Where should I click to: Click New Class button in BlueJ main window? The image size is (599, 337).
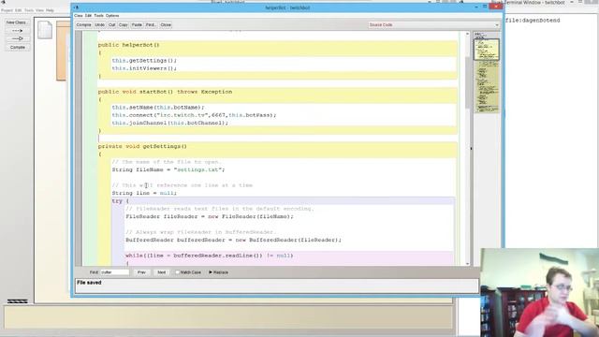16,22
